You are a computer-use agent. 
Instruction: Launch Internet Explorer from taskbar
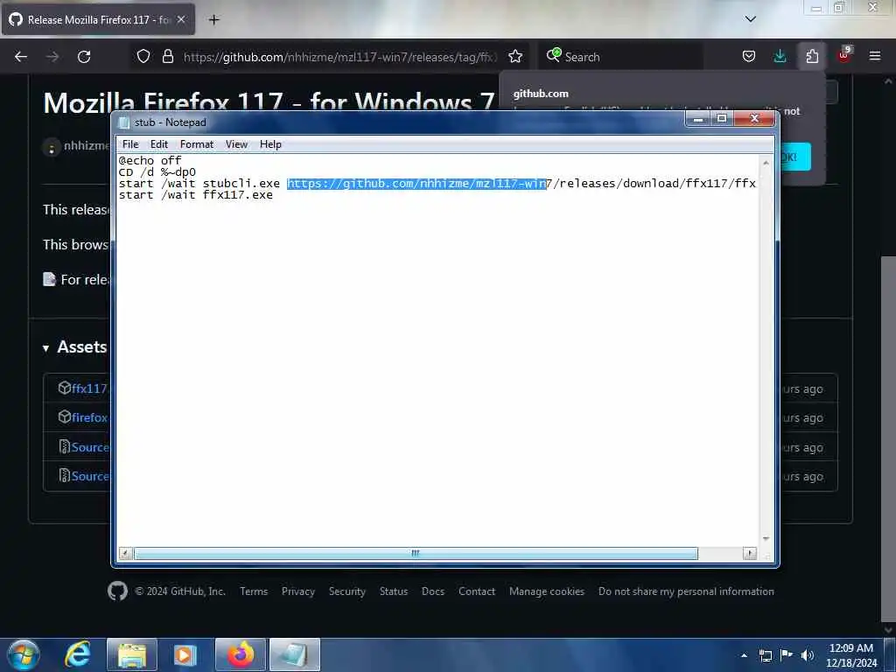pyautogui.click(x=78, y=654)
